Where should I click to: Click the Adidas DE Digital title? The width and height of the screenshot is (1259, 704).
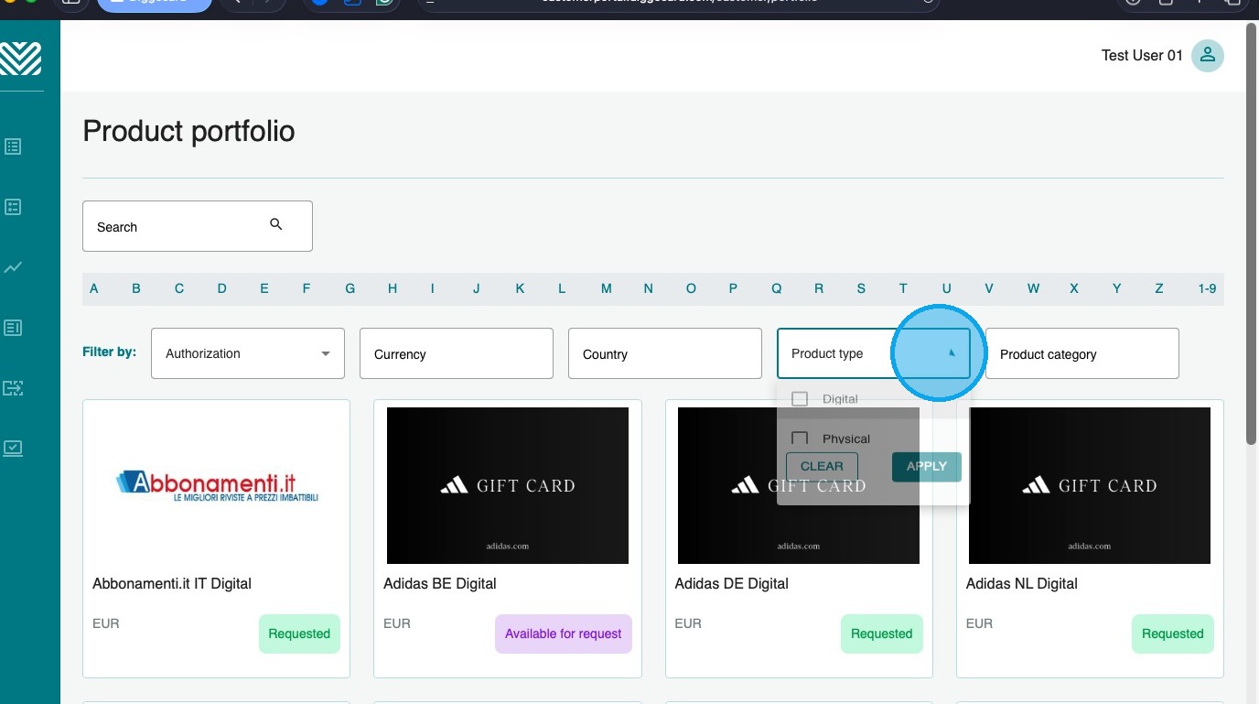click(732, 583)
